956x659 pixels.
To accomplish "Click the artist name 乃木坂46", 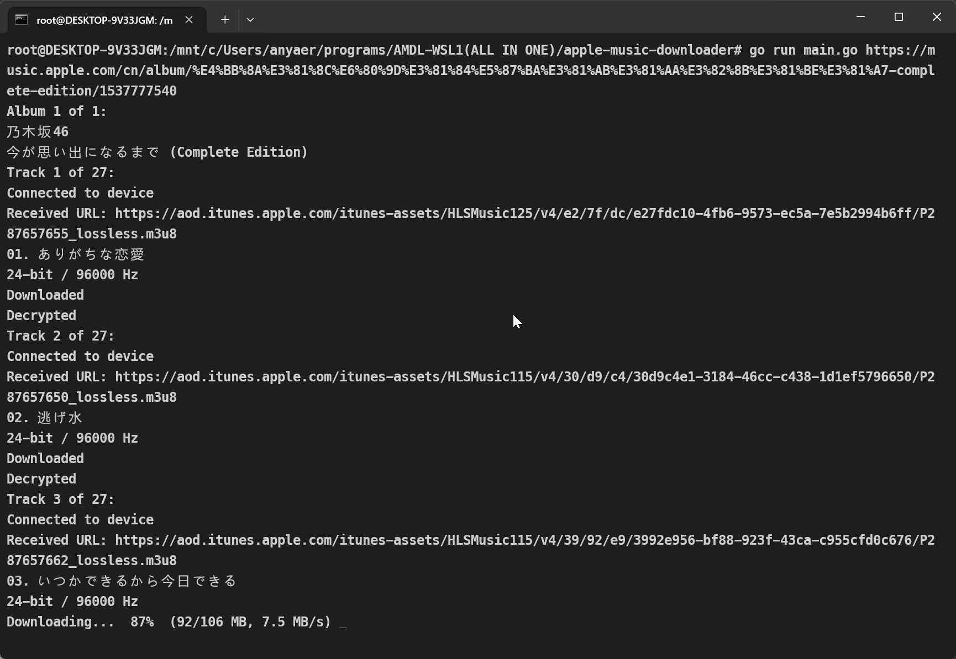I will [x=38, y=132].
